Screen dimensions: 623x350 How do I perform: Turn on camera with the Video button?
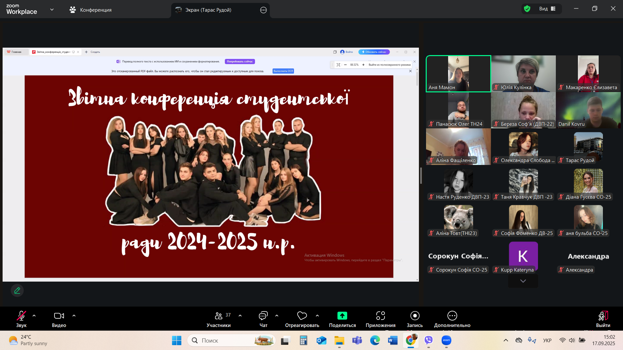click(x=59, y=316)
